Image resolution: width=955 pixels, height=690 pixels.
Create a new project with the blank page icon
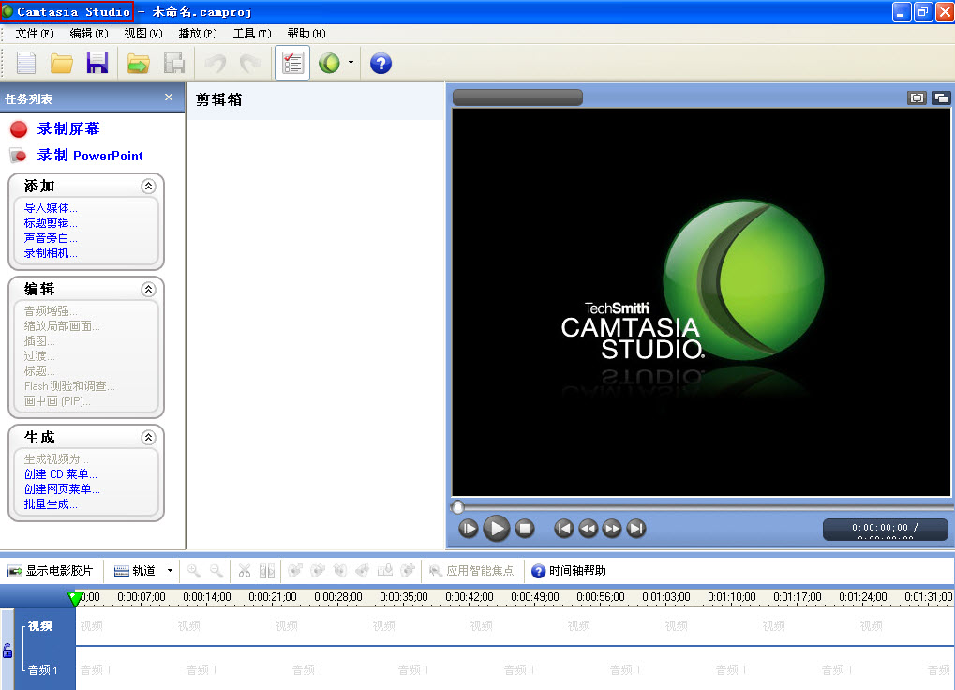coord(25,63)
